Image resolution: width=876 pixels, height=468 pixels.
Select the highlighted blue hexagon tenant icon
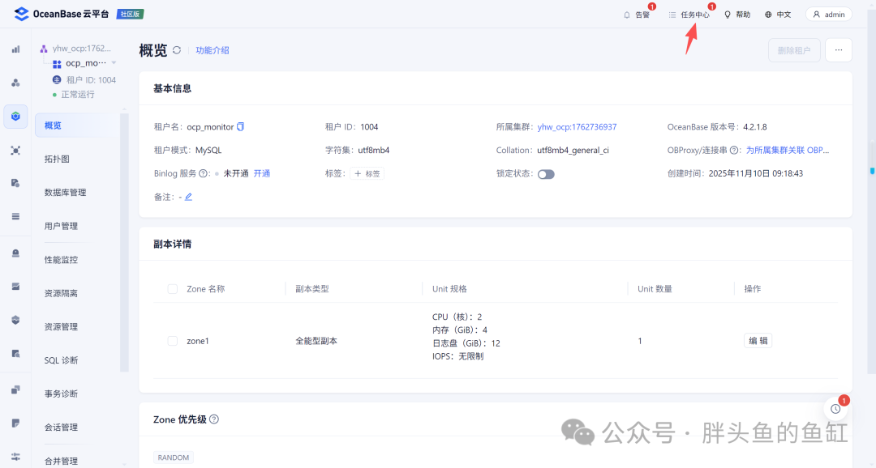15,116
